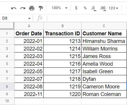Select the Dyfan cell
Viewport: 127px width, 105px height.
click(104, 79)
